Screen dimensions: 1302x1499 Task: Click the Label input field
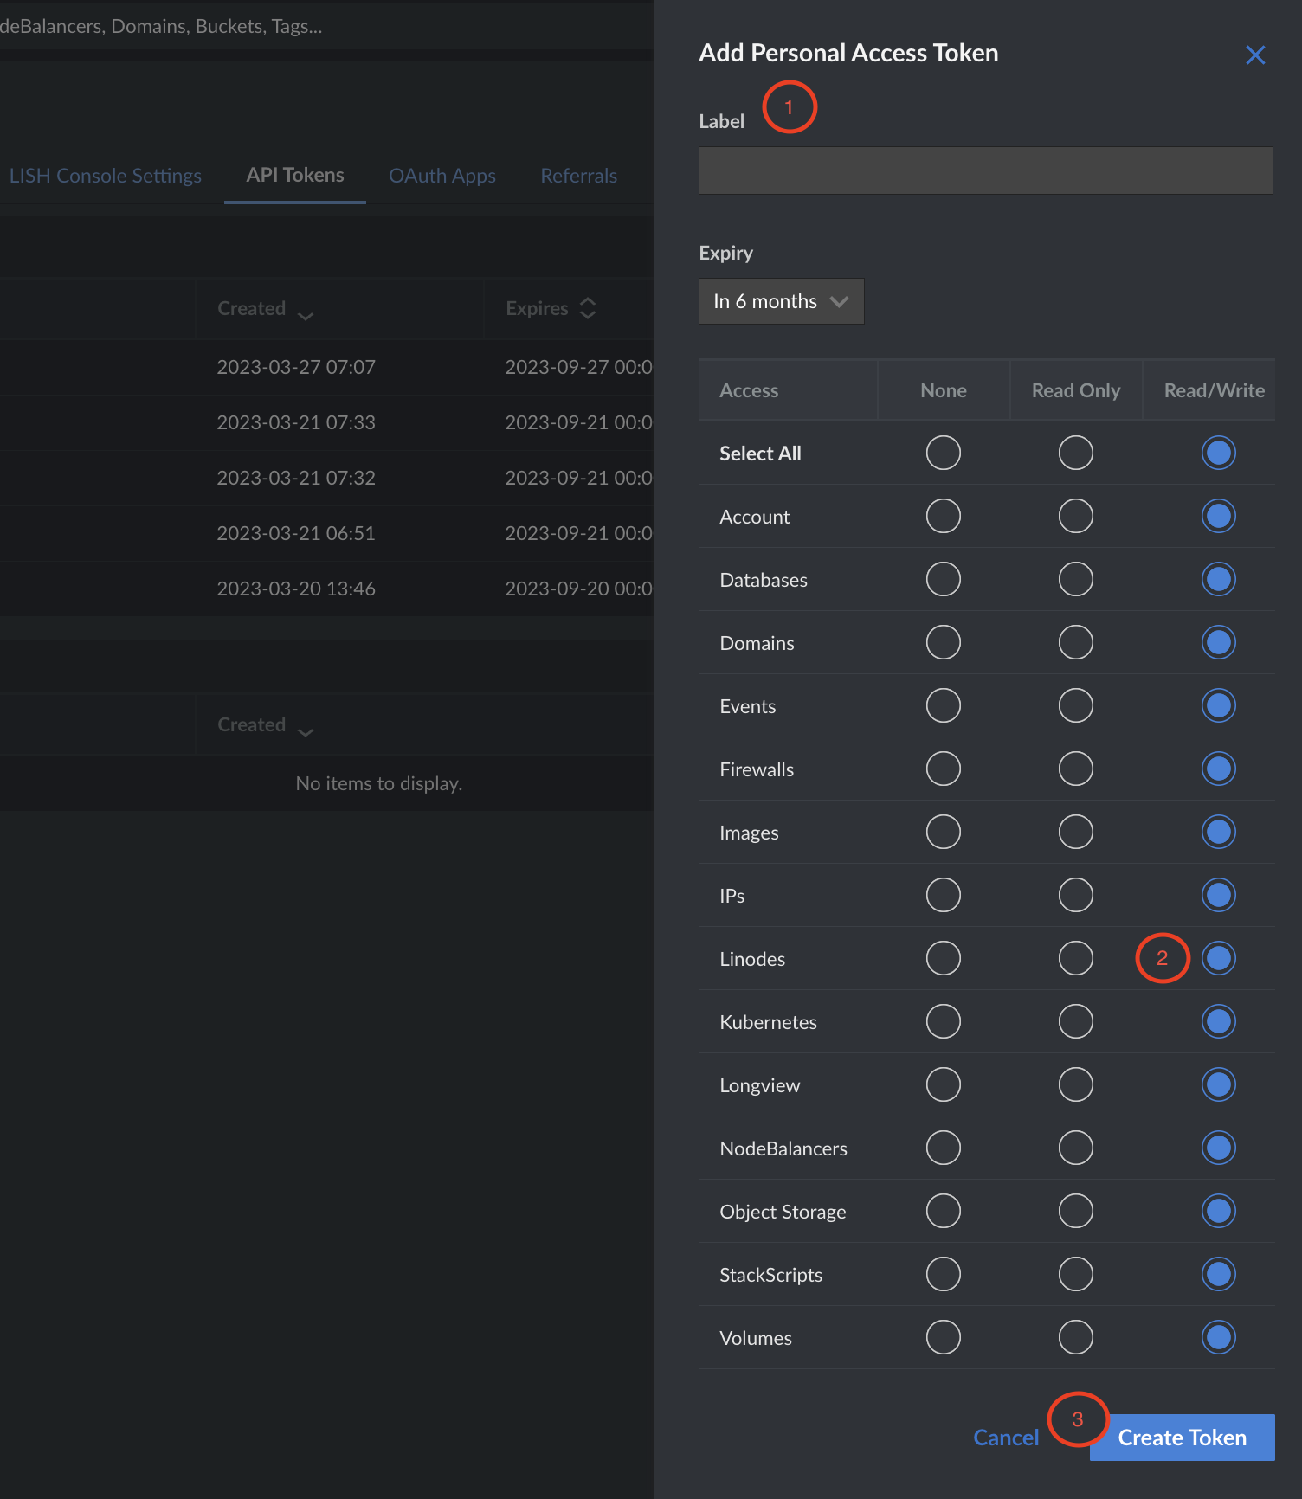pos(985,170)
